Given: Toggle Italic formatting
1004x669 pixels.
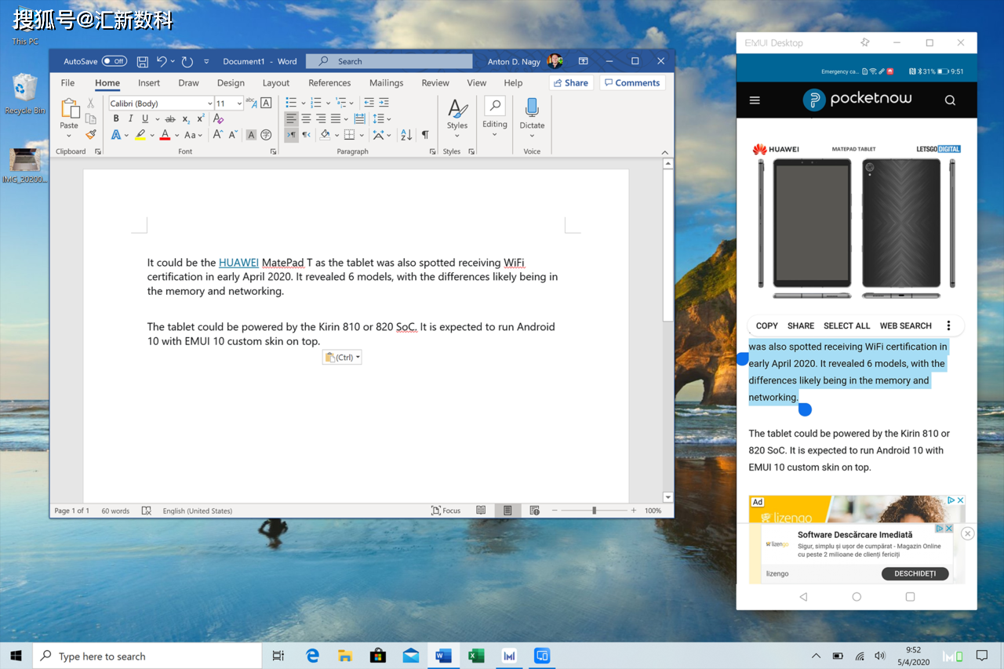Looking at the screenshot, I should 130,119.
